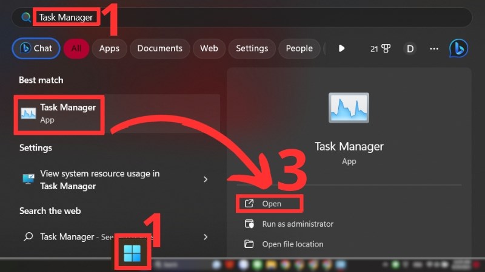Show more filters with play arrow
The image size is (485, 272).
coord(341,48)
